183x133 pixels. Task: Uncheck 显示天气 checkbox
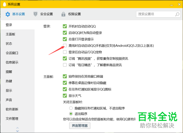click(x=65, y=96)
